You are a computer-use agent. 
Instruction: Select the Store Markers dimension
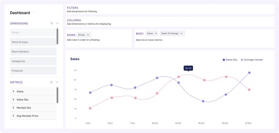33,51
